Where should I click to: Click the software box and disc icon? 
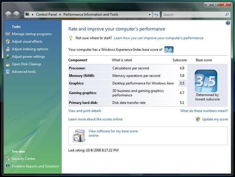79,136
